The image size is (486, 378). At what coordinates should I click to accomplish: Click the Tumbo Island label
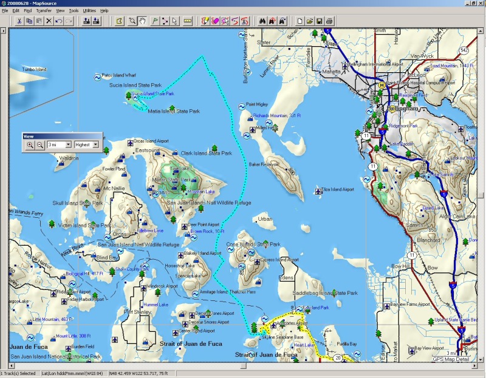34,69
